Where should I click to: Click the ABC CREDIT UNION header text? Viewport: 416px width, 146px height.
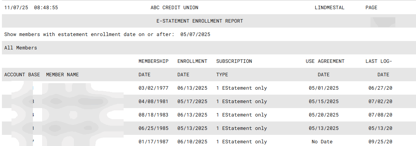[x=174, y=8]
